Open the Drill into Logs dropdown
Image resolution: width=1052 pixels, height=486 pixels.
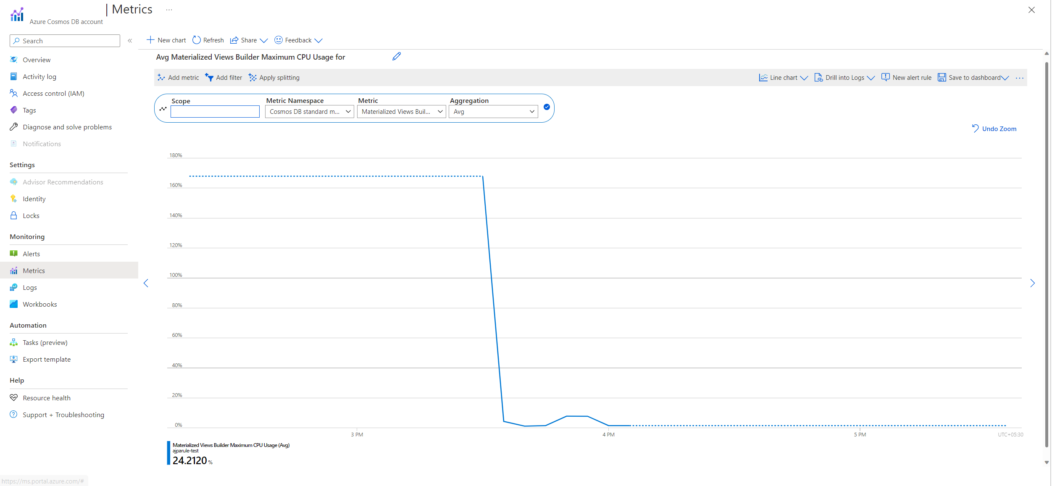(844, 77)
